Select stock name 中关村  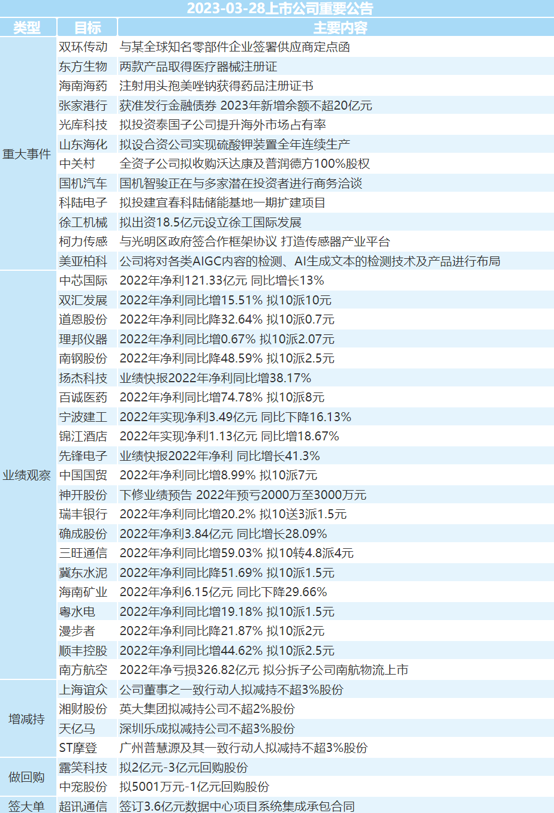pyautogui.click(x=77, y=164)
